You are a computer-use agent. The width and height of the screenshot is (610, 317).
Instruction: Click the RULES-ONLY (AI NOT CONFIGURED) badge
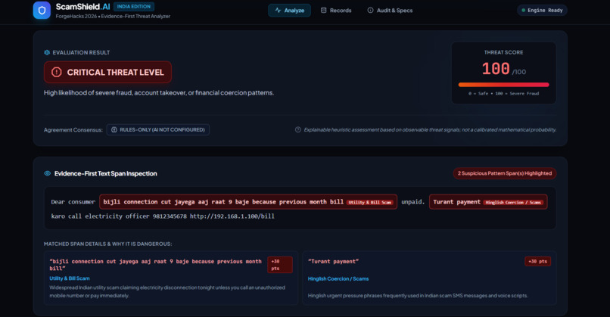[x=158, y=130]
